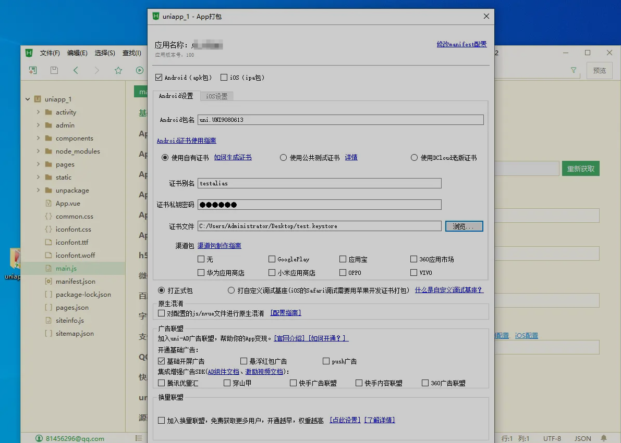Viewport: 621px width, 443px height.
Task: Check the iOS (ipa包) checkbox
Action: (x=224, y=78)
